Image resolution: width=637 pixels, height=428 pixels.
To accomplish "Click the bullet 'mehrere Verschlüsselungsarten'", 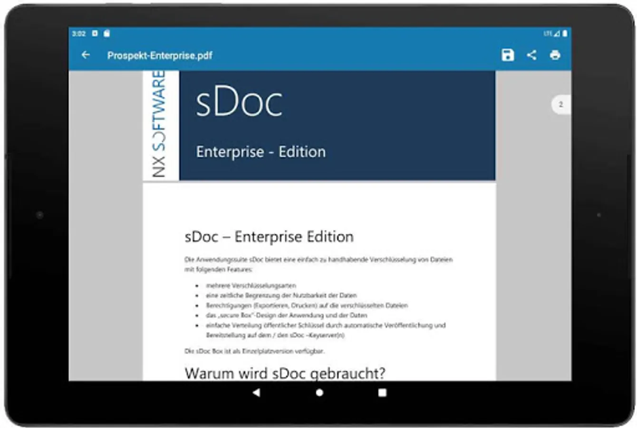I will tap(251, 285).
